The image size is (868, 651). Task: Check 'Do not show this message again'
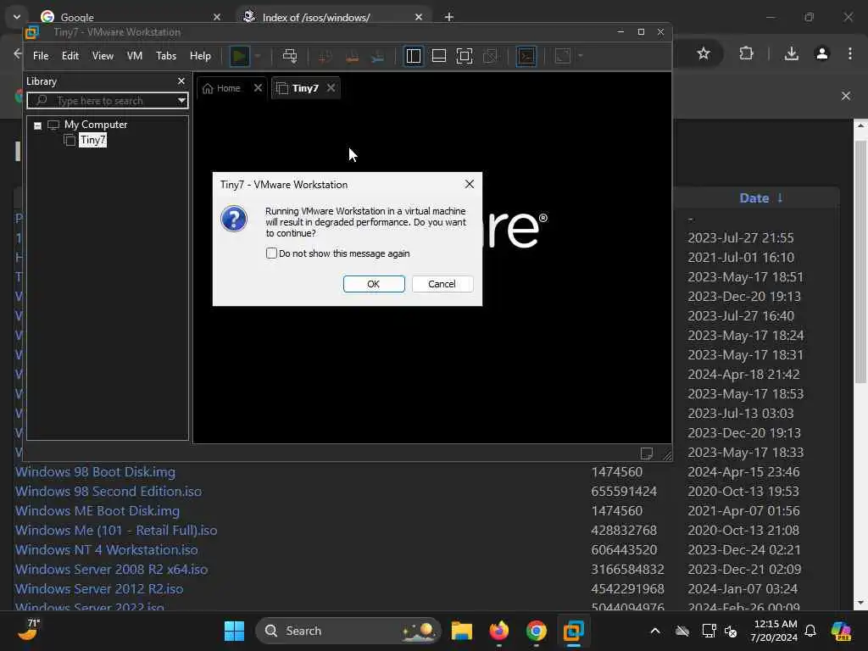[x=271, y=253]
